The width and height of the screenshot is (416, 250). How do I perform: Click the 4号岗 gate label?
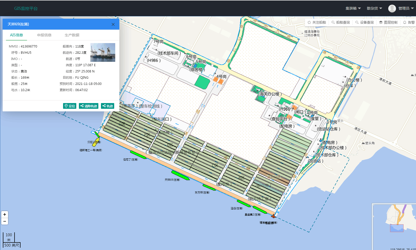pos(221,77)
